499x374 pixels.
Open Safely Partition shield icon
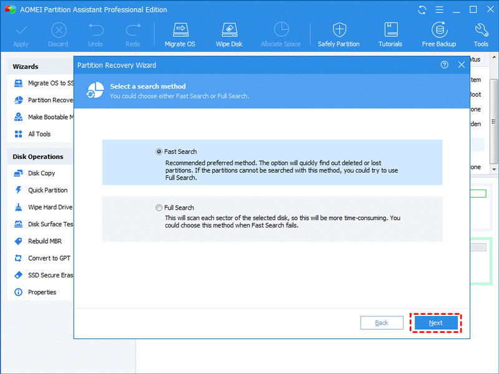point(339,30)
